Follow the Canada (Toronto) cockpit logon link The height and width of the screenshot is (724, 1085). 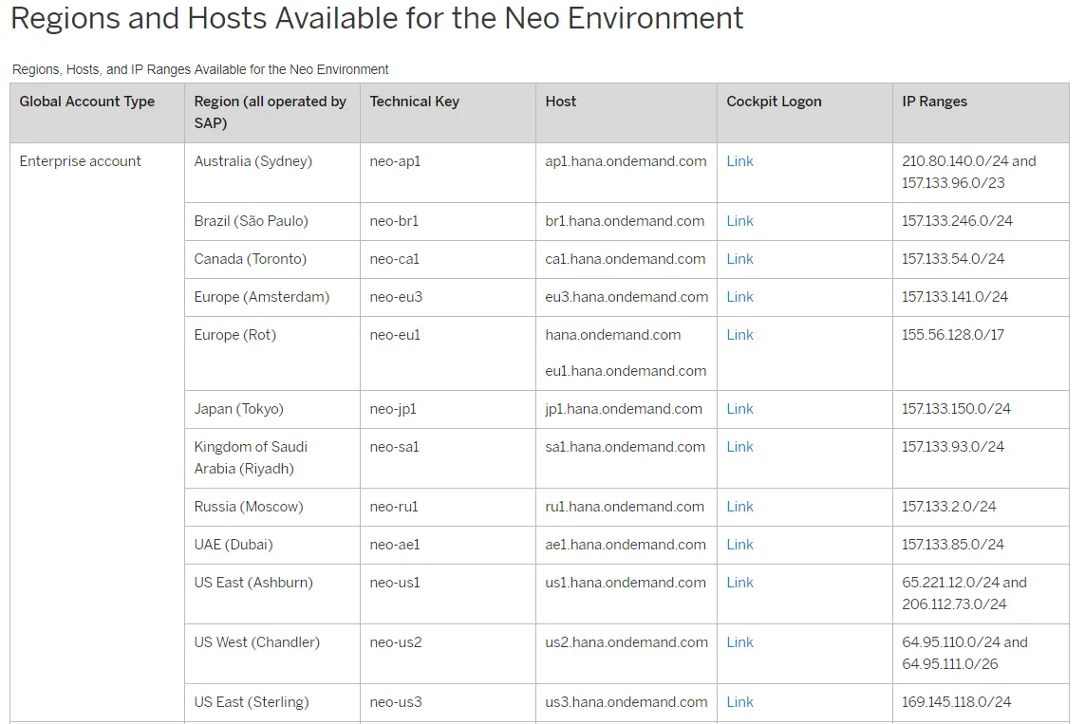(x=739, y=259)
